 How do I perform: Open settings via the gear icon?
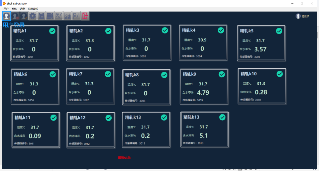(33, 16)
